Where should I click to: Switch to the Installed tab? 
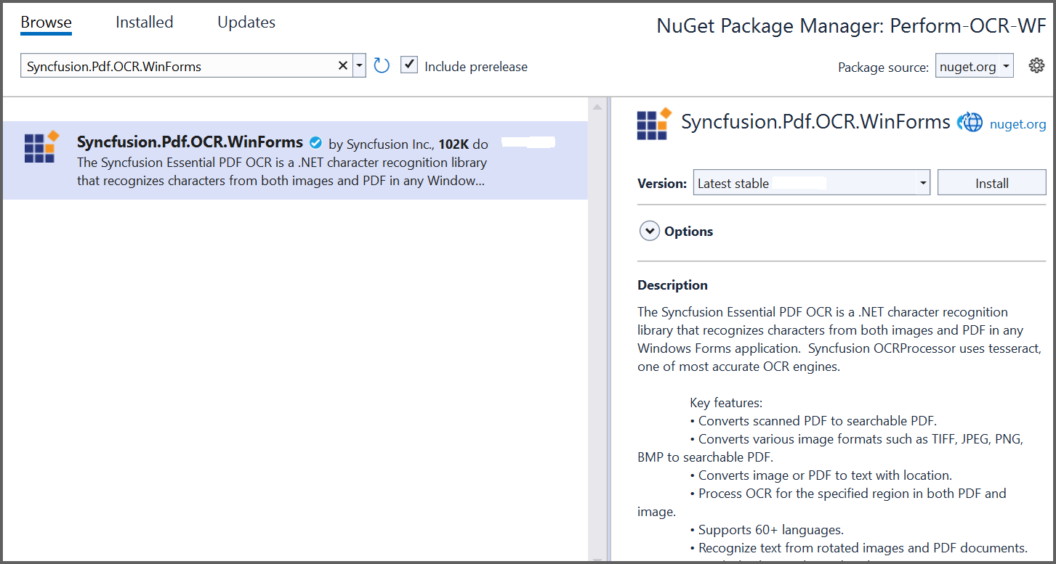pyautogui.click(x=144, y=23)
